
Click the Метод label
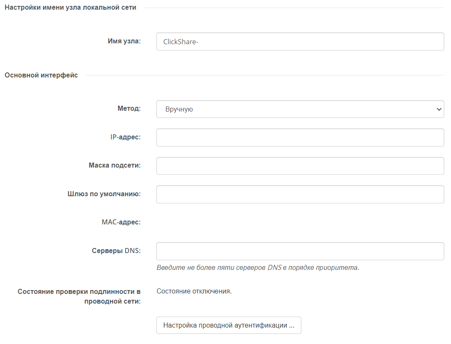click(x=129, y=108)
